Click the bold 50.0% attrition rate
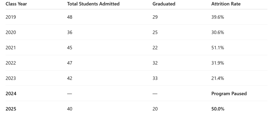This screenshot has height=120, width=270. tap(218, 109)
